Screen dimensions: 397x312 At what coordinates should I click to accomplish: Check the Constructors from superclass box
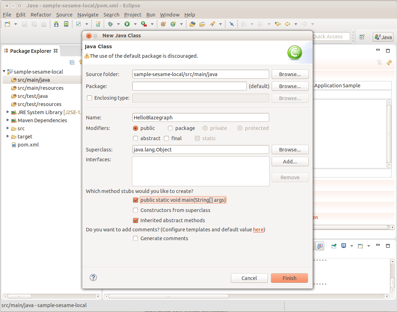(136, 210)
